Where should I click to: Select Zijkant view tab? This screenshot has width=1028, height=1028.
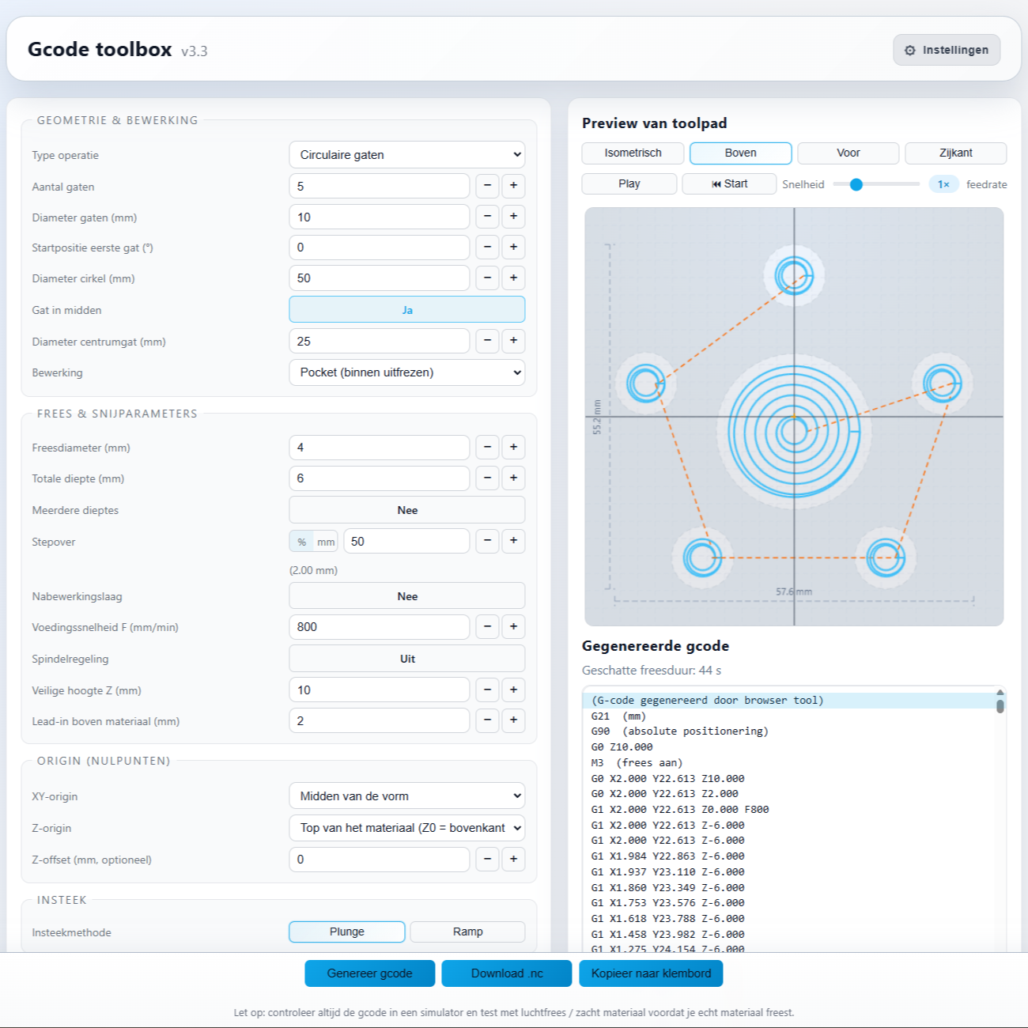pyautogui.click(x=956, y=153)
